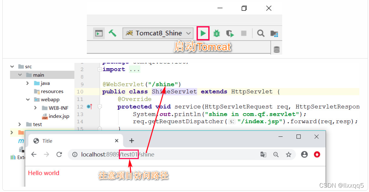The height and width of the screenshot is (192, 369).
Task: Collapse the src folder in project tree
Action: click(x=12, y=67)
